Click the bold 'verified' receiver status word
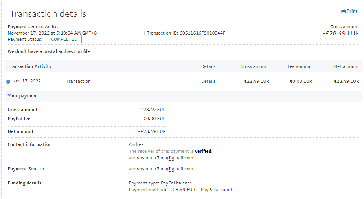This screenshot has width=364, height=199. point(203,151)
